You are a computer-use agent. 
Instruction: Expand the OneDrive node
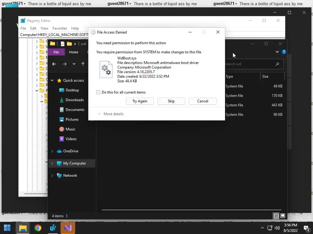(x=52, y=151)
